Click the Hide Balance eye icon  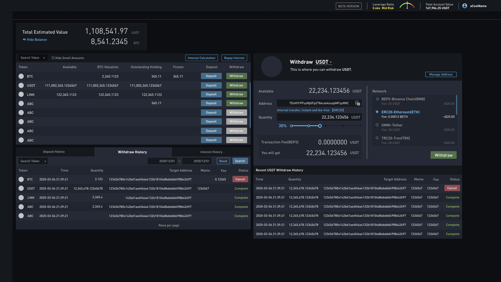(24, 40)
